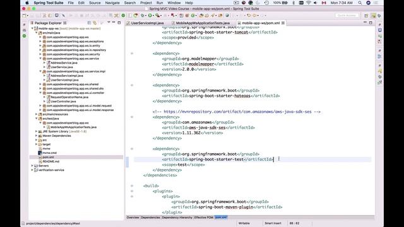Expand the Servers project
The image size is (404, 227).
pyautogui.click(x=32, y=166)
